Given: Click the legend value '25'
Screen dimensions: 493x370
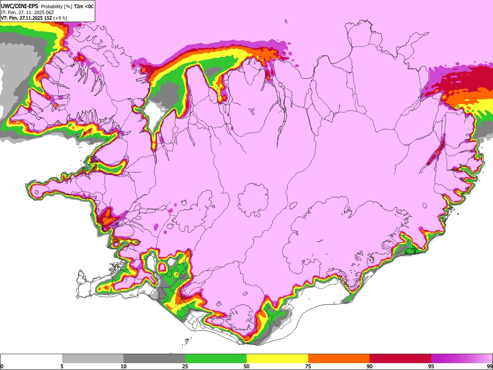Looking at the screenshot, I should click(185, 366).
